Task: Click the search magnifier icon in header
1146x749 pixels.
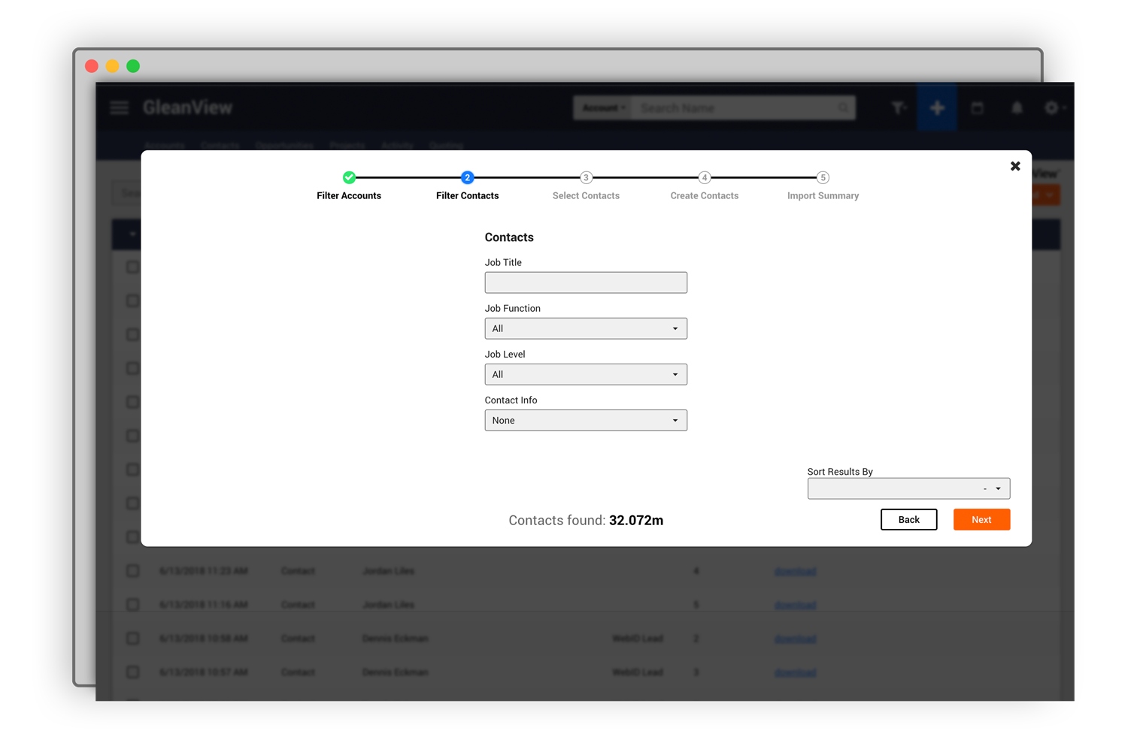Action: point(843,108)
